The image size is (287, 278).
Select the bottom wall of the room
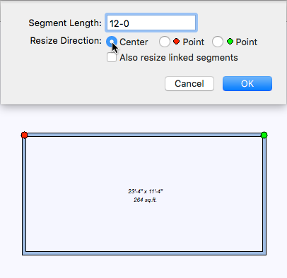tap(144, 253)
